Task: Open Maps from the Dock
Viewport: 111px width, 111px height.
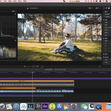Action: pos(9,107)
